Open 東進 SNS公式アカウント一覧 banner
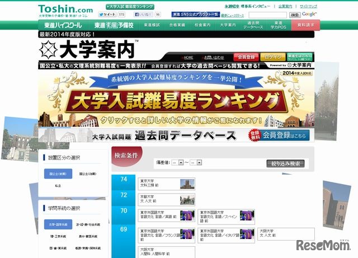The height and width of the screenshot is (258, 358). pyautogui.click(x=195, y=15)
